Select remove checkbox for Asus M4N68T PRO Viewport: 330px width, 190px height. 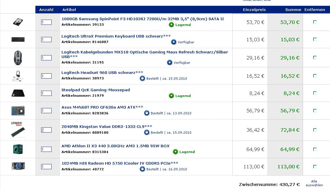click(315, 110)
